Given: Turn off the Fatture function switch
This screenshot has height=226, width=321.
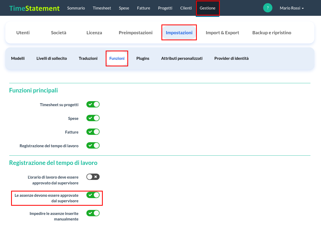Looking at the screenshot, I should 93,132.
